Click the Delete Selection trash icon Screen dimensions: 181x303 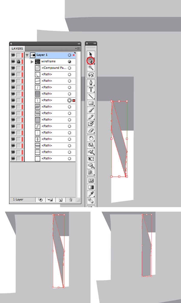click(x=71, y=200)
